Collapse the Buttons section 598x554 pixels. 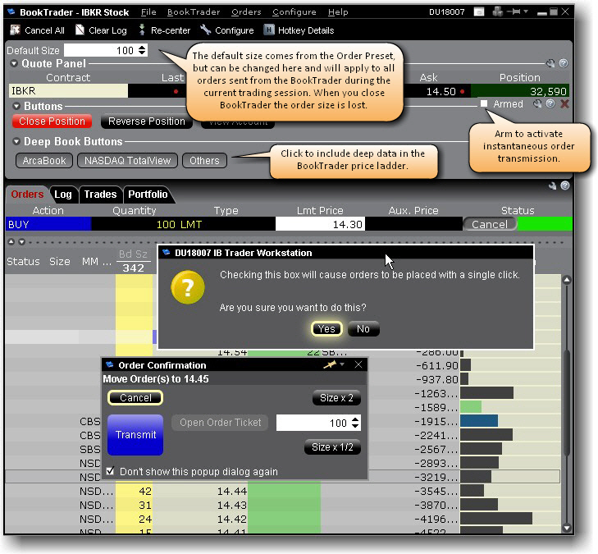click(x=16, y=107)
